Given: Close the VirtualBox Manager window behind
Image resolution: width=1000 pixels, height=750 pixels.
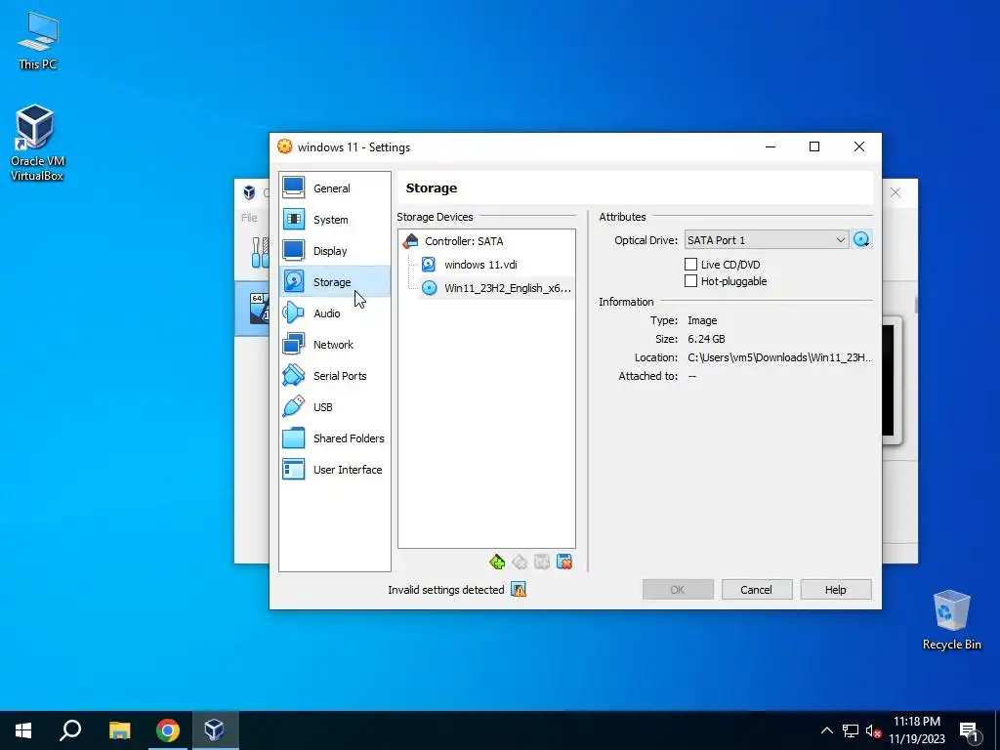Looking at the screenshot, I should pyautogui.click(x=896, y=192).
